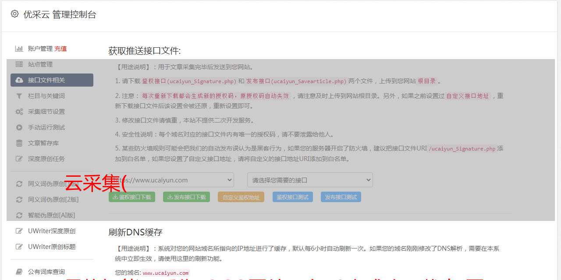Open 智能伪原创[AI版] menu item
This screenshot has height=280, width=561.
[52, 215]
